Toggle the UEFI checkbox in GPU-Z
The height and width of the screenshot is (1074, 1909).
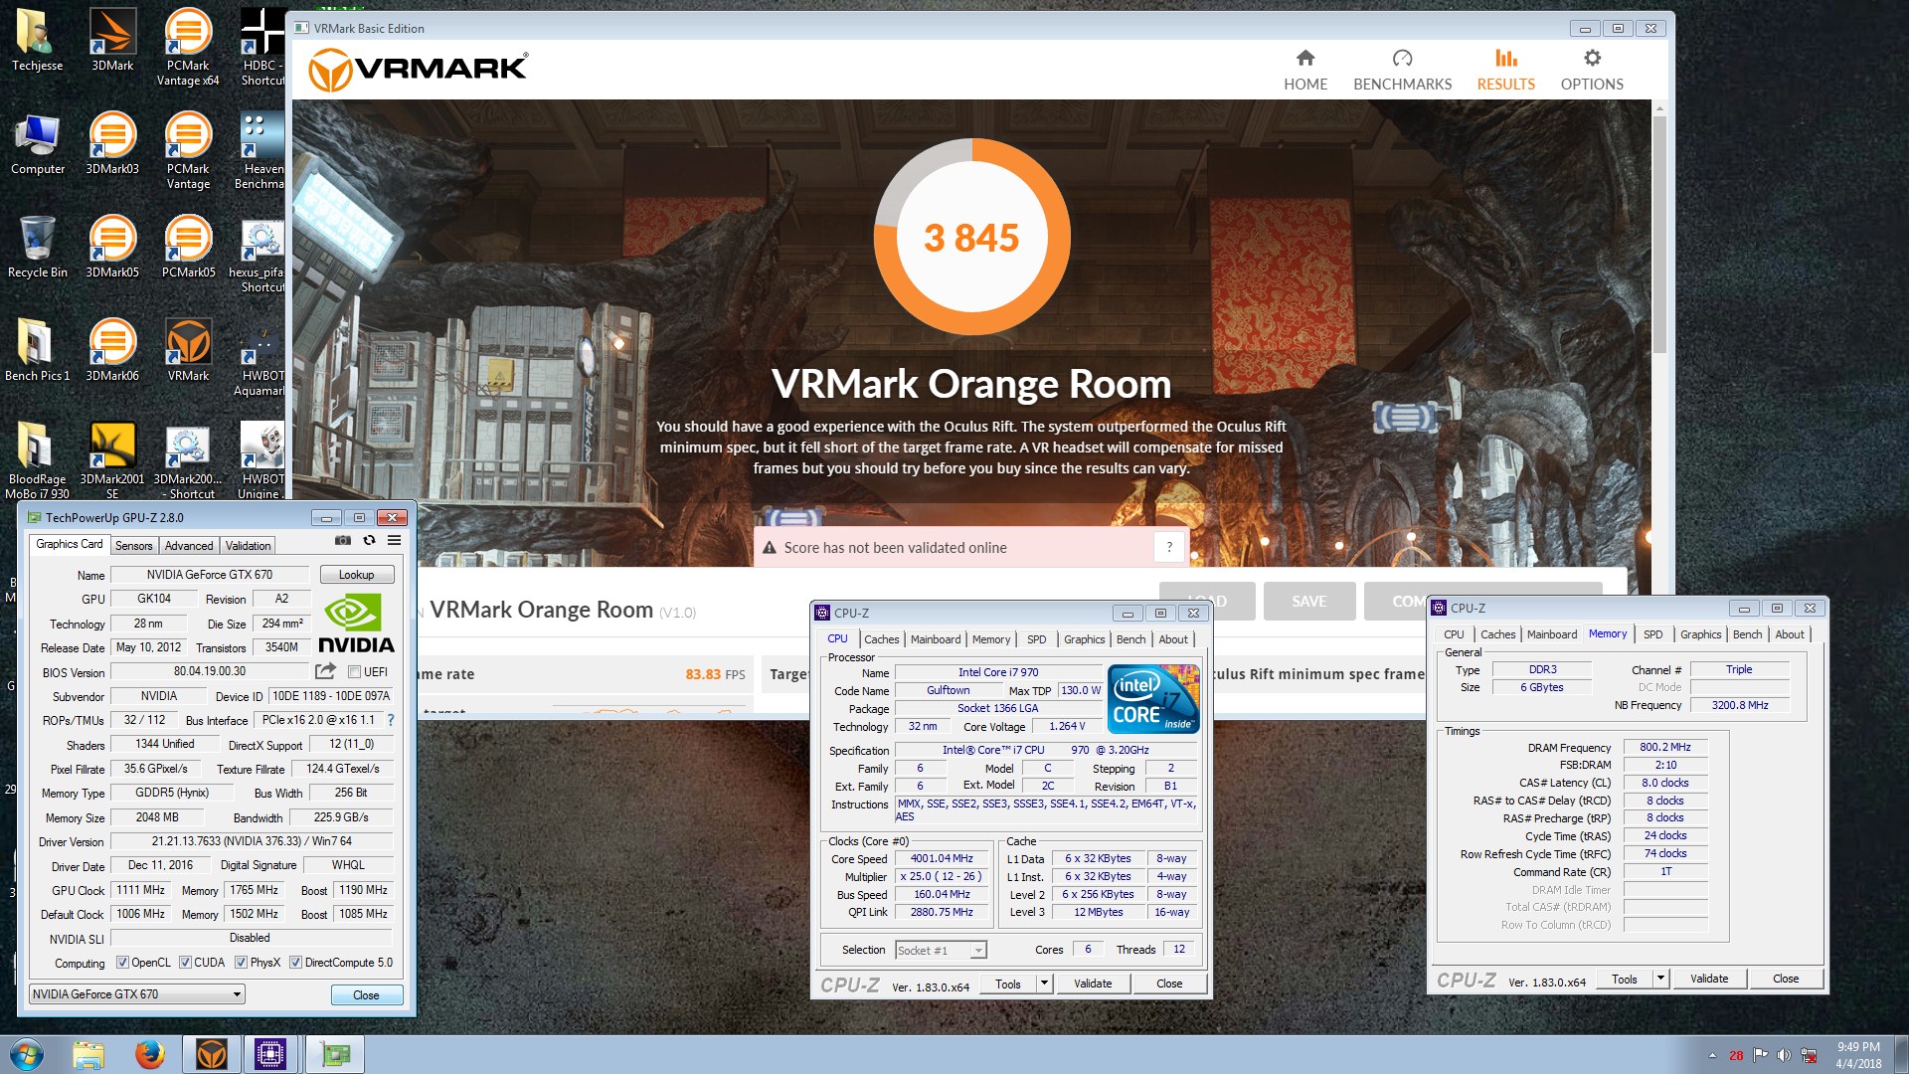coord(354,672)
